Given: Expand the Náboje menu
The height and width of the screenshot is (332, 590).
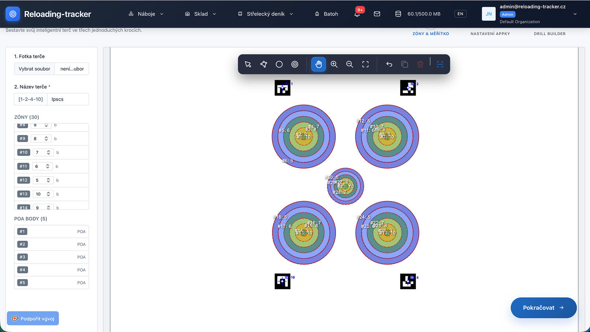Looking at the screenshot, I should 146,14.
